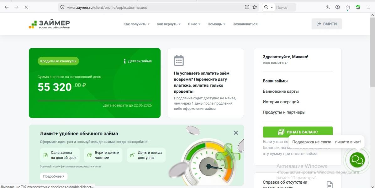This screenshot has height=188, width=375.
Task: Click Ваш лимит 0 ₽ text
Action: coord(275,63)
